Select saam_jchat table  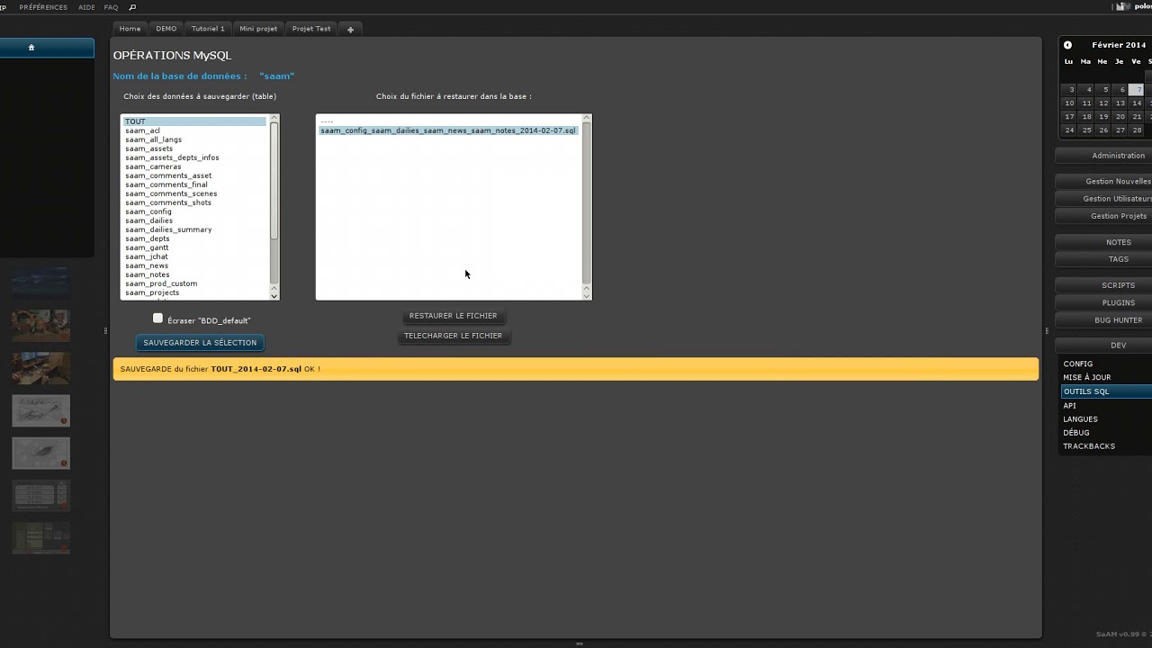(x=195, y=256)
